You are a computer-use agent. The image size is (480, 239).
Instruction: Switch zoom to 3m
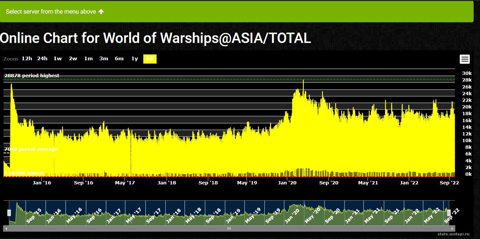point(104,59)
